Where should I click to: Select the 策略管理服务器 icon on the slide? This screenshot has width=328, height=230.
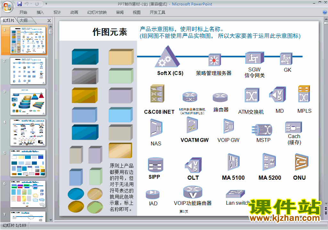[214, 60]
